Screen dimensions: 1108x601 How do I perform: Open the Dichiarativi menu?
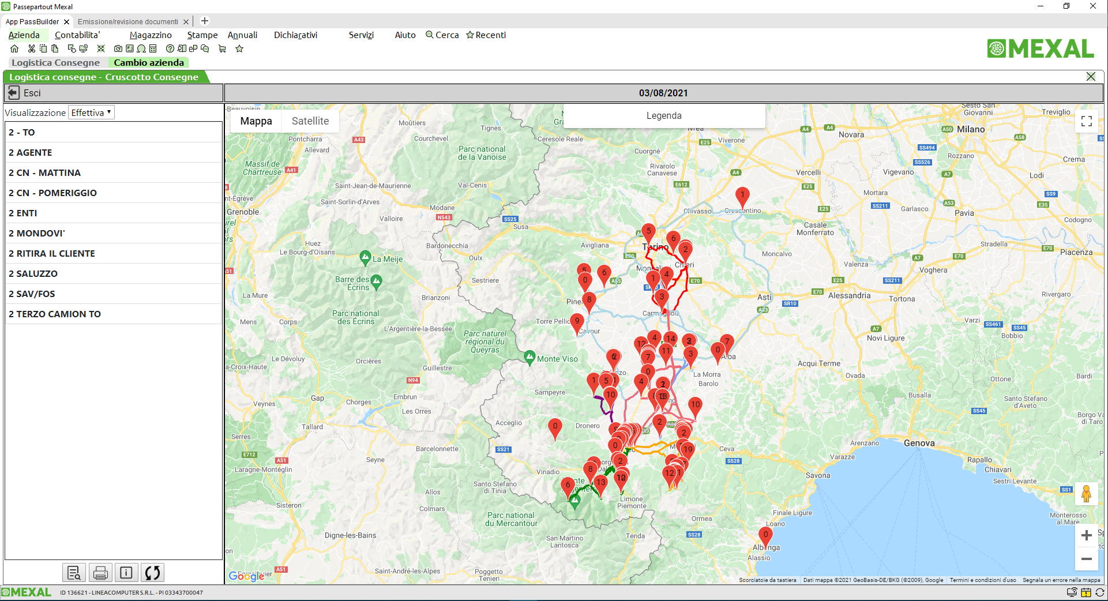pyautogui.click(x=295, y=35)
